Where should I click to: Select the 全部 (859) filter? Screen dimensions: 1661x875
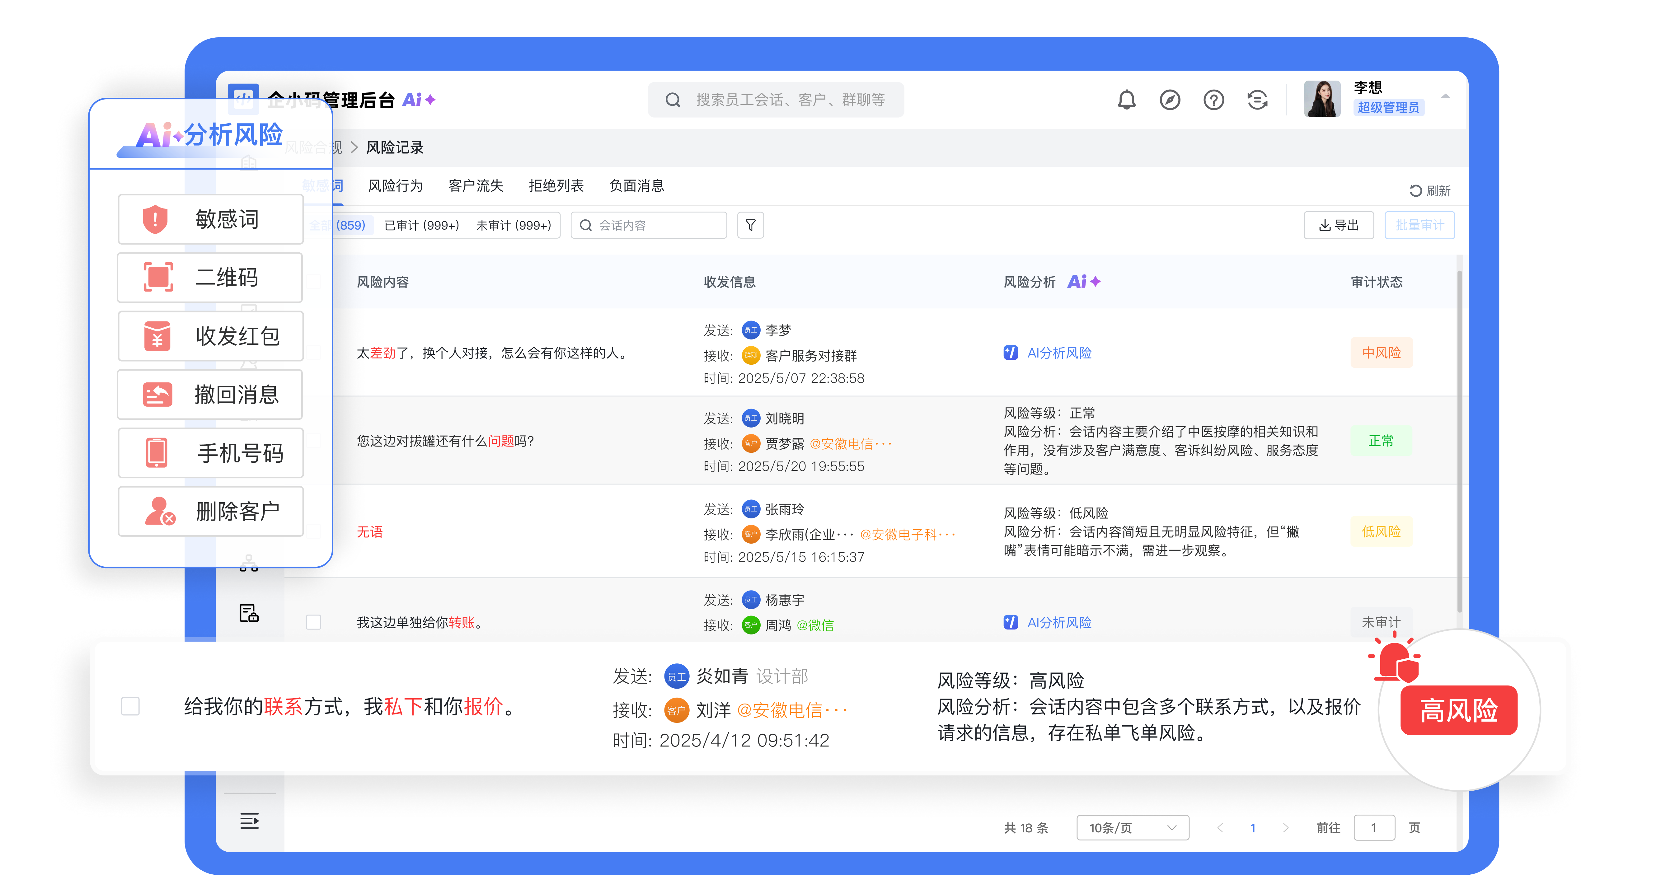(x=337, y=225)
